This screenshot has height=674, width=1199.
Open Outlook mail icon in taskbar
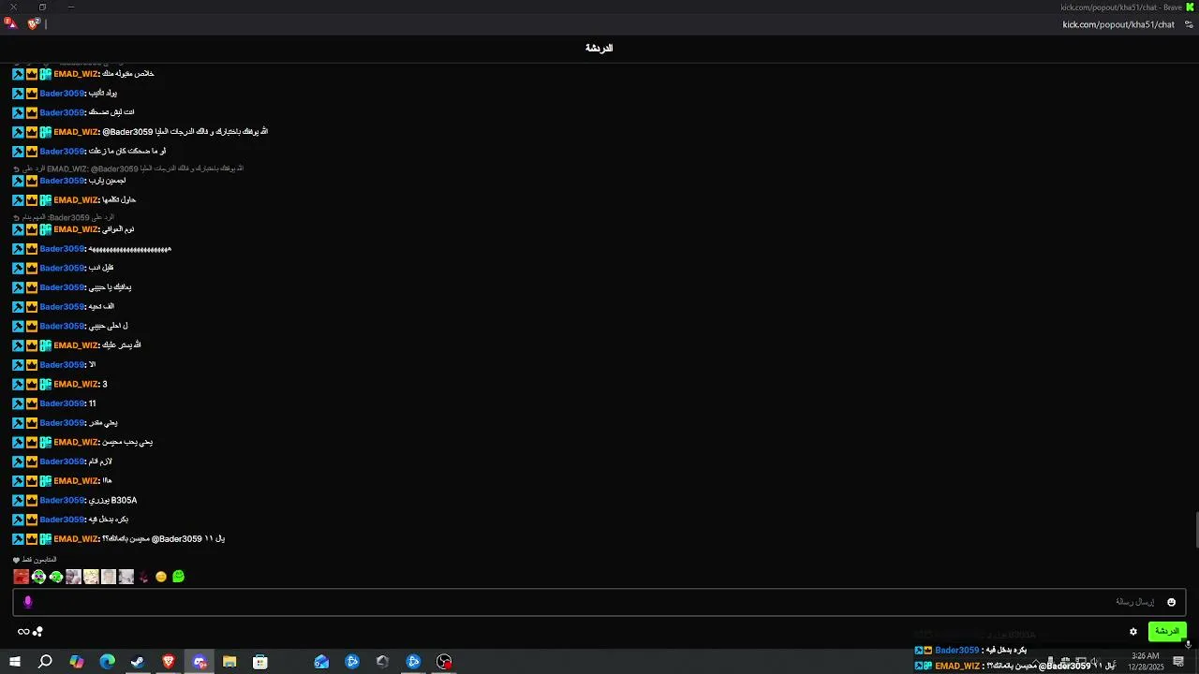pos(321,662)
